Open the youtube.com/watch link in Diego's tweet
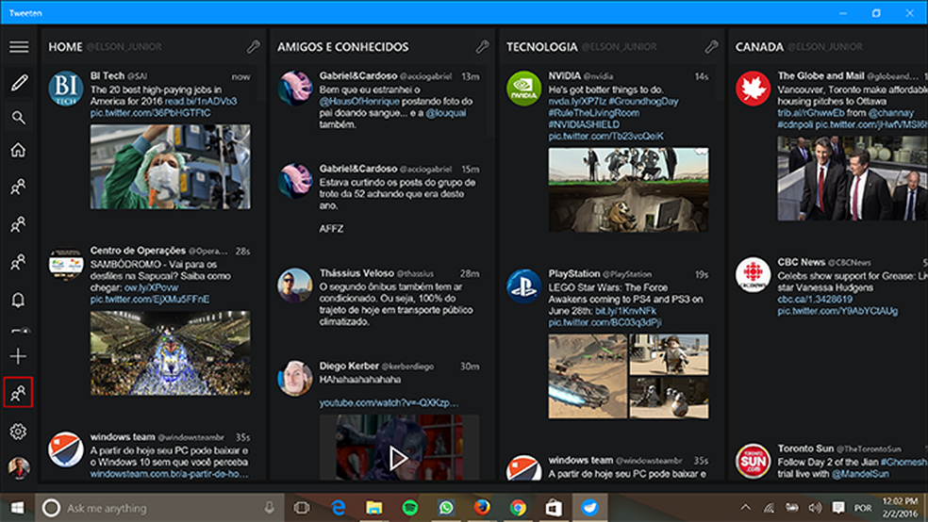 pyautogui.click(x=389, y=402)
